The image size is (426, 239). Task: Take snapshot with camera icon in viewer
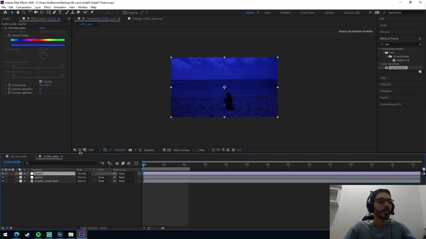point(130,150)
